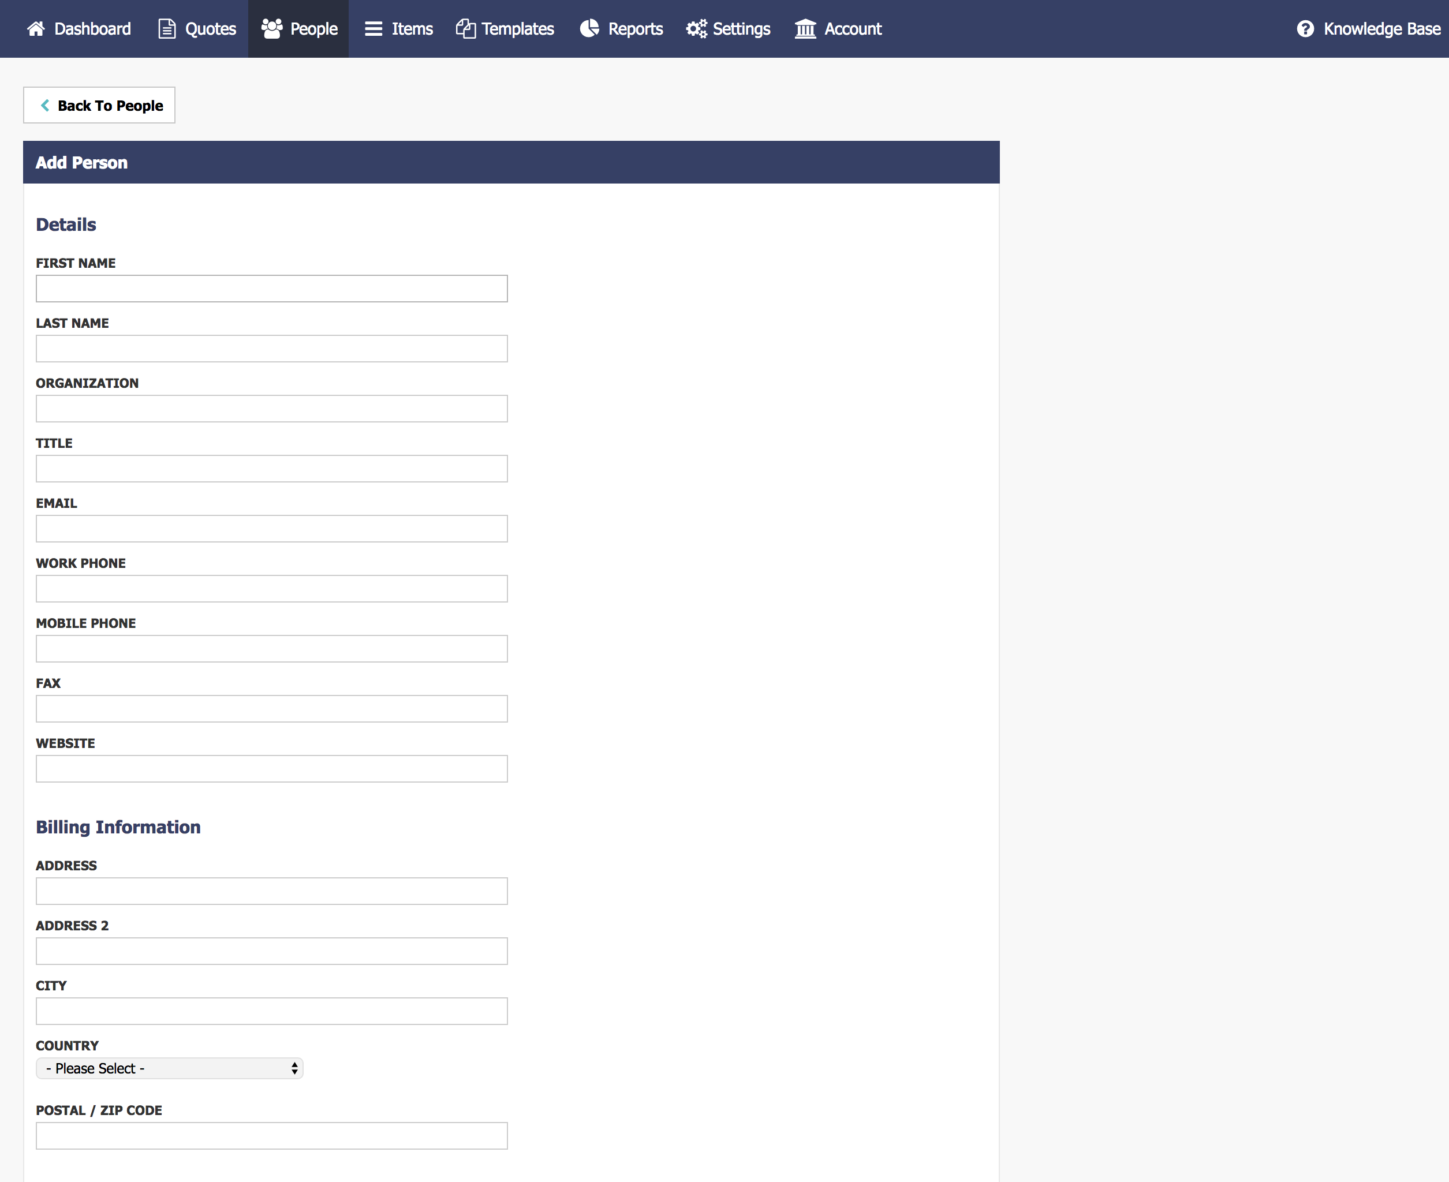Viewport: 1449px width, 1182px height.
Task: Click the COUNTRY label
Action: (x=68, y=1045)
